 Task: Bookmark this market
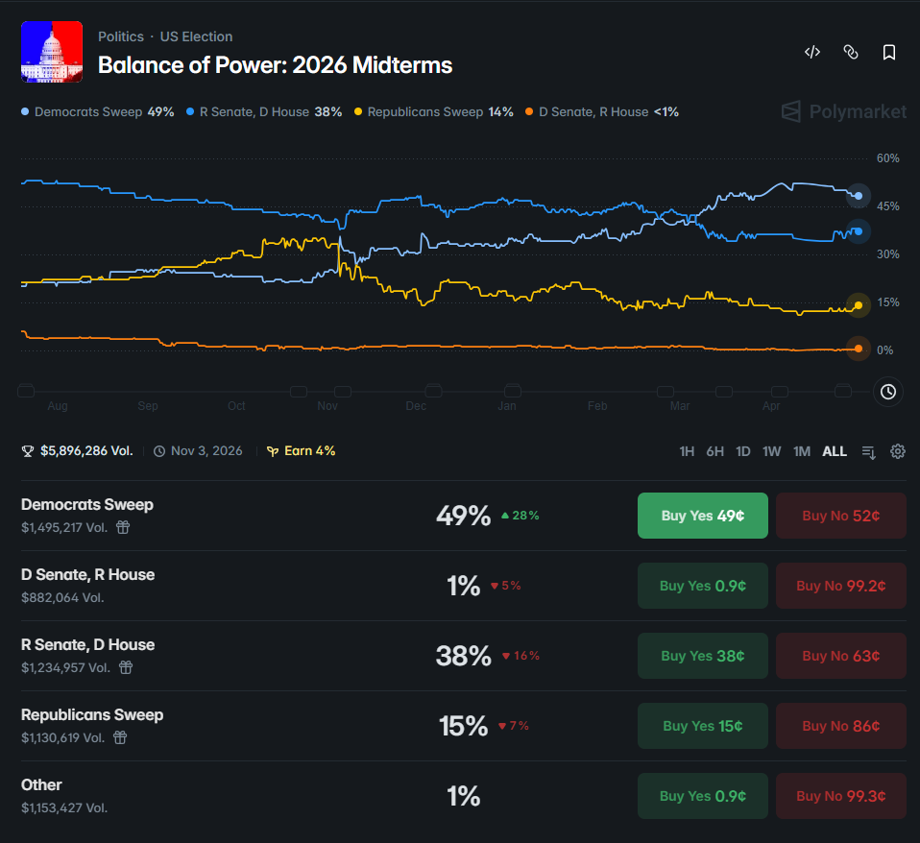pyautogui.click(x=889, y=52)
